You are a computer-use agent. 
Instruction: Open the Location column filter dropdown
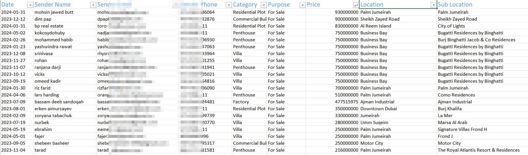[433, 5]
